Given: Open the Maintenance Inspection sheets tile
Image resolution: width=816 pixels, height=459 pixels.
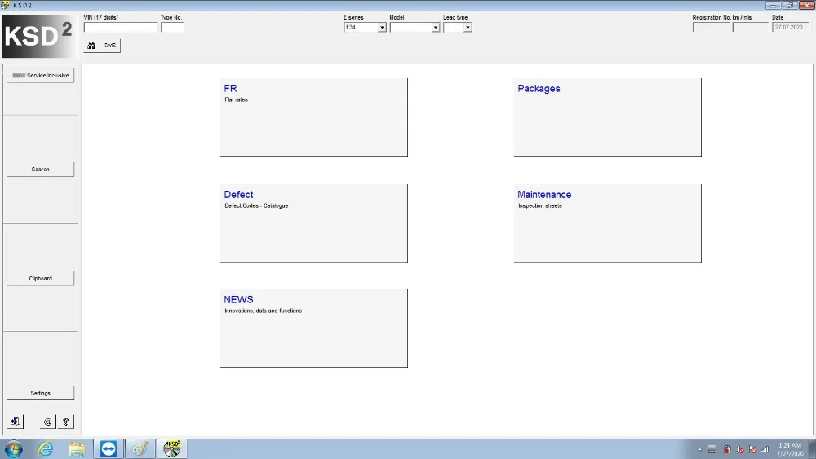Looking at the screenshot, I should coord(607,223).
